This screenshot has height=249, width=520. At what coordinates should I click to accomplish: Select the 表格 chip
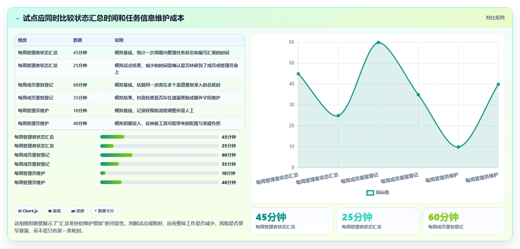pos(54,211)
